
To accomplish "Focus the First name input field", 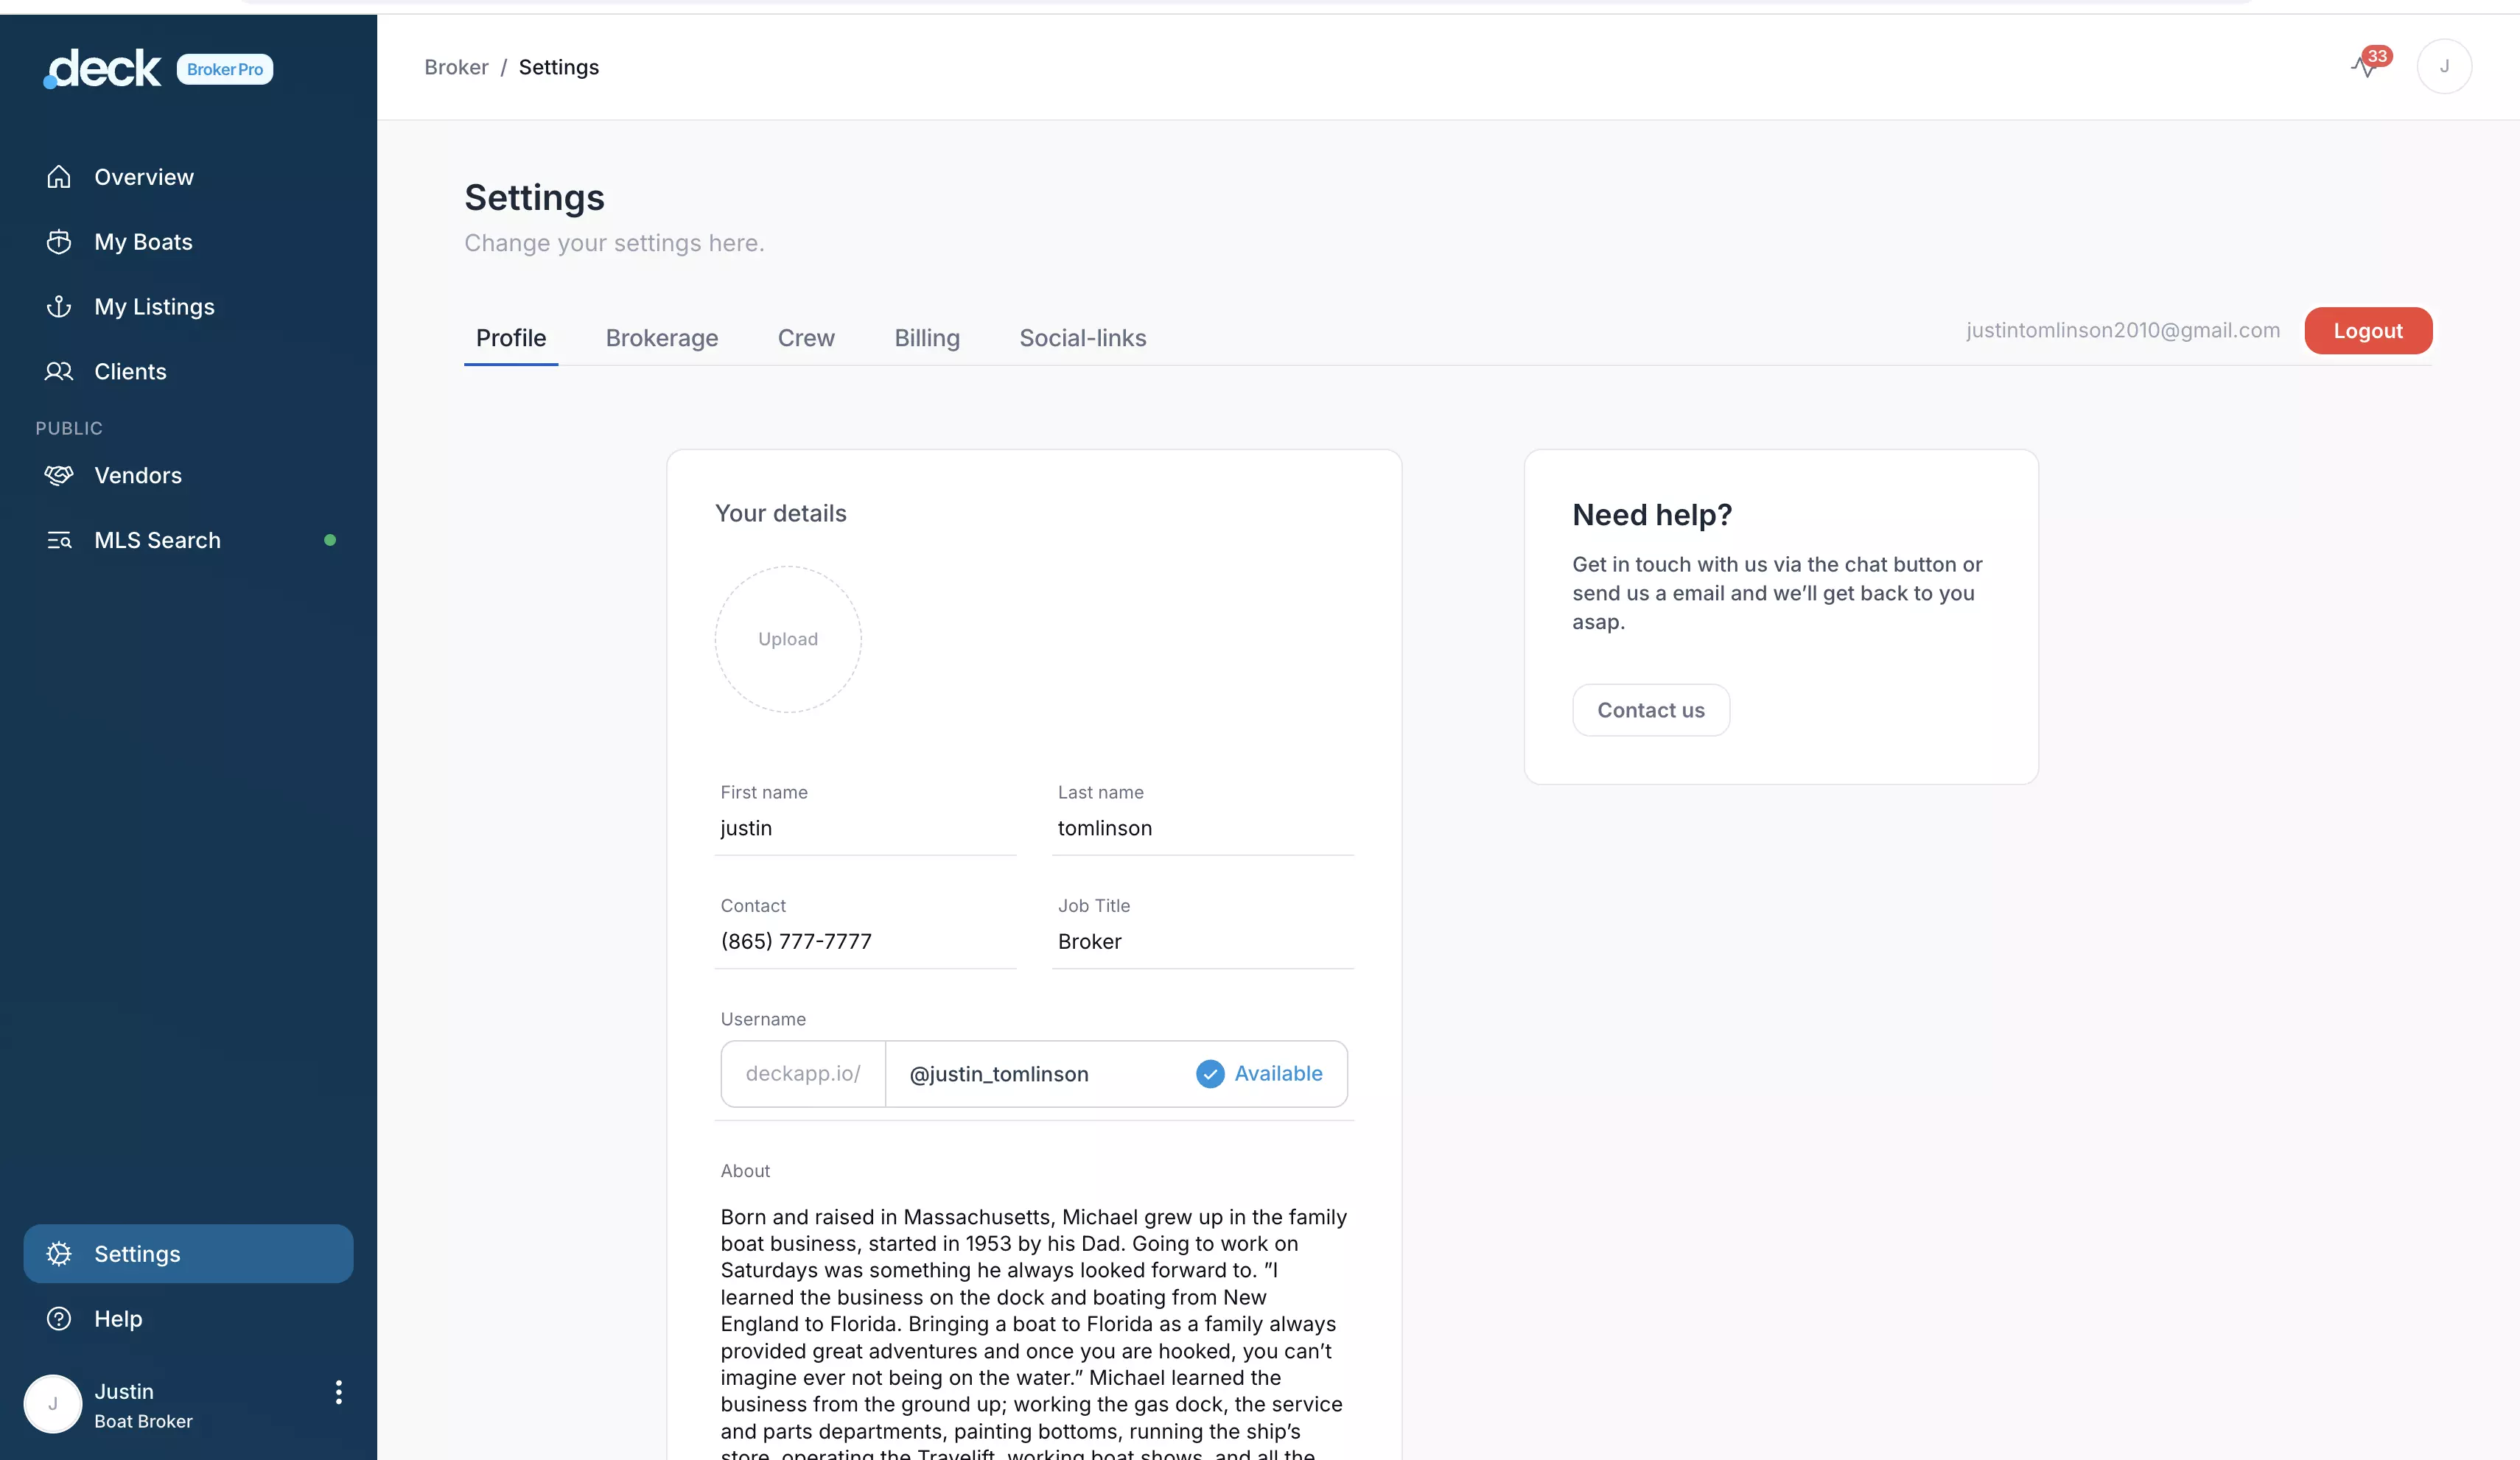I will (865, 829).
